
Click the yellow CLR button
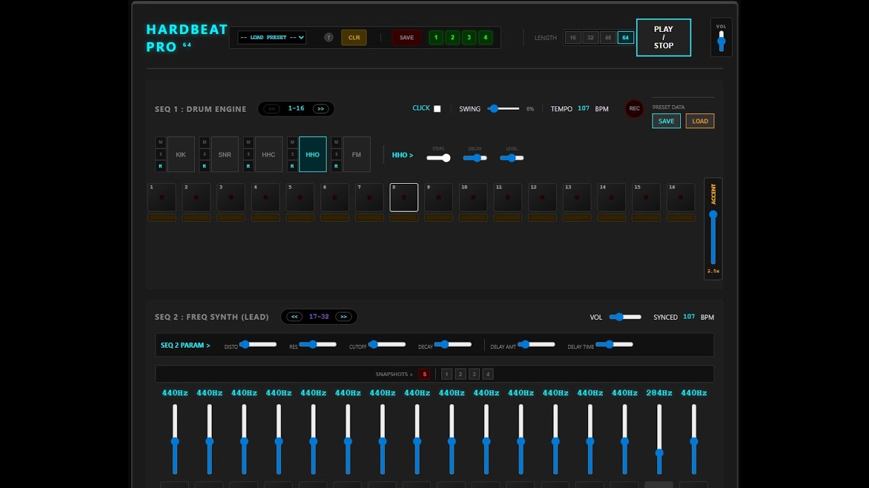(354, 37)
